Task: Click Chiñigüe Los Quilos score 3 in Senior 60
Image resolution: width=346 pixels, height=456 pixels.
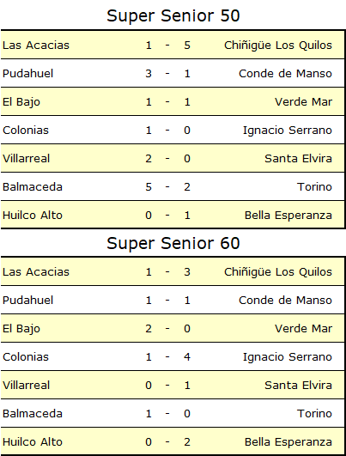Action: point(187,272)
